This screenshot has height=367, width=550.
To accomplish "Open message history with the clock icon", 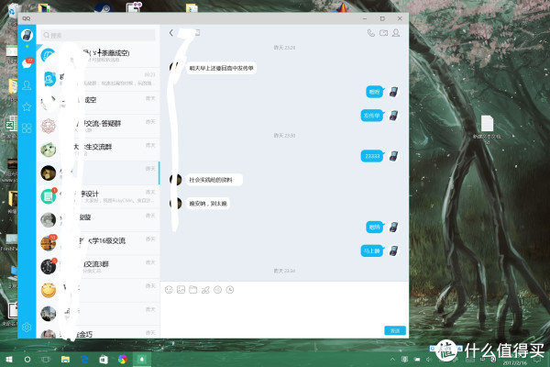I will (x=230, y=290).
